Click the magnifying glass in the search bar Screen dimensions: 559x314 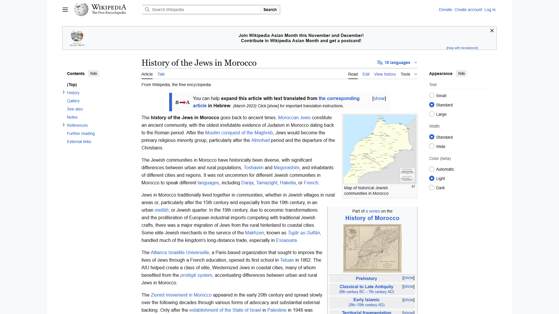pyautogui.click(x=148, y=9)
